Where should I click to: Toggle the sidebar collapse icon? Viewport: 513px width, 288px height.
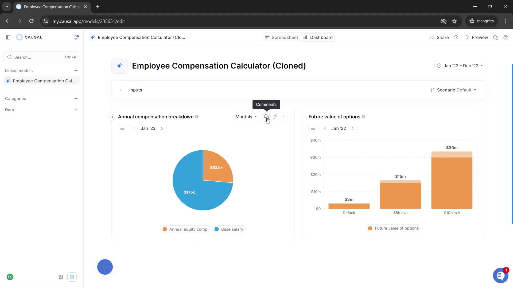click(x=8, y=37)
